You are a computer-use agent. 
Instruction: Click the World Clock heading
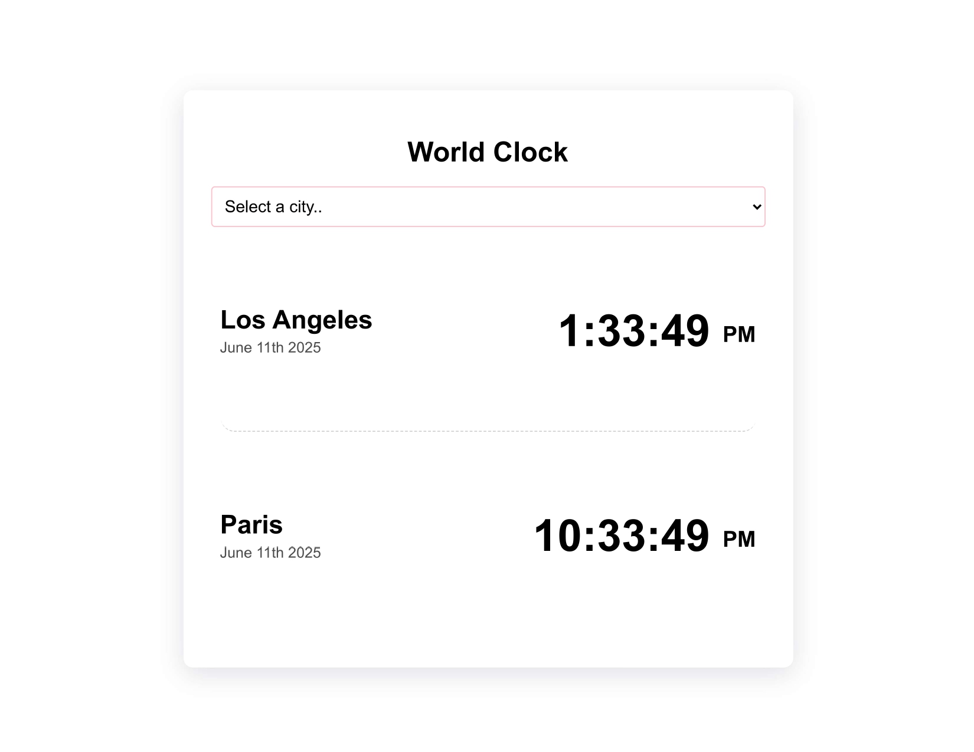click(x=488, y=152)
